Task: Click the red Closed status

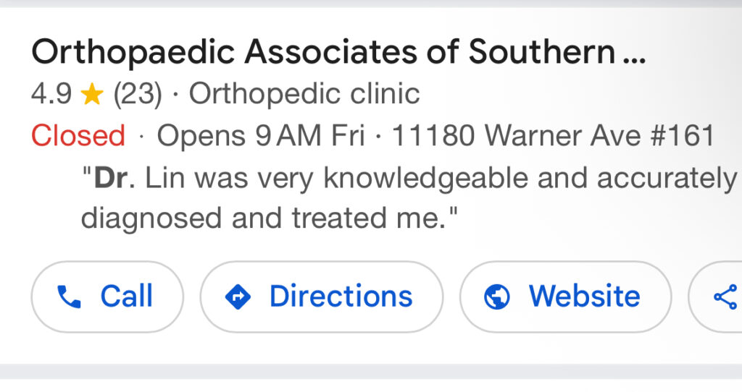Action: (x=78, y=136)
